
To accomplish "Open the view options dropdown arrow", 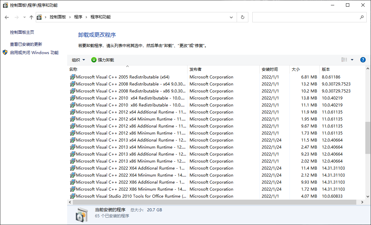I will (x=352, y=60).
